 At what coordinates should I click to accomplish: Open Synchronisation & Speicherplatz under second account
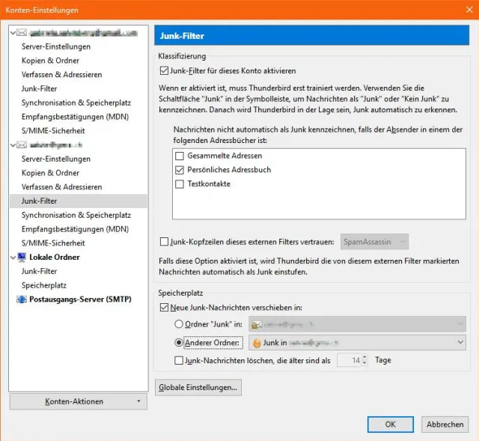[76, 215]
